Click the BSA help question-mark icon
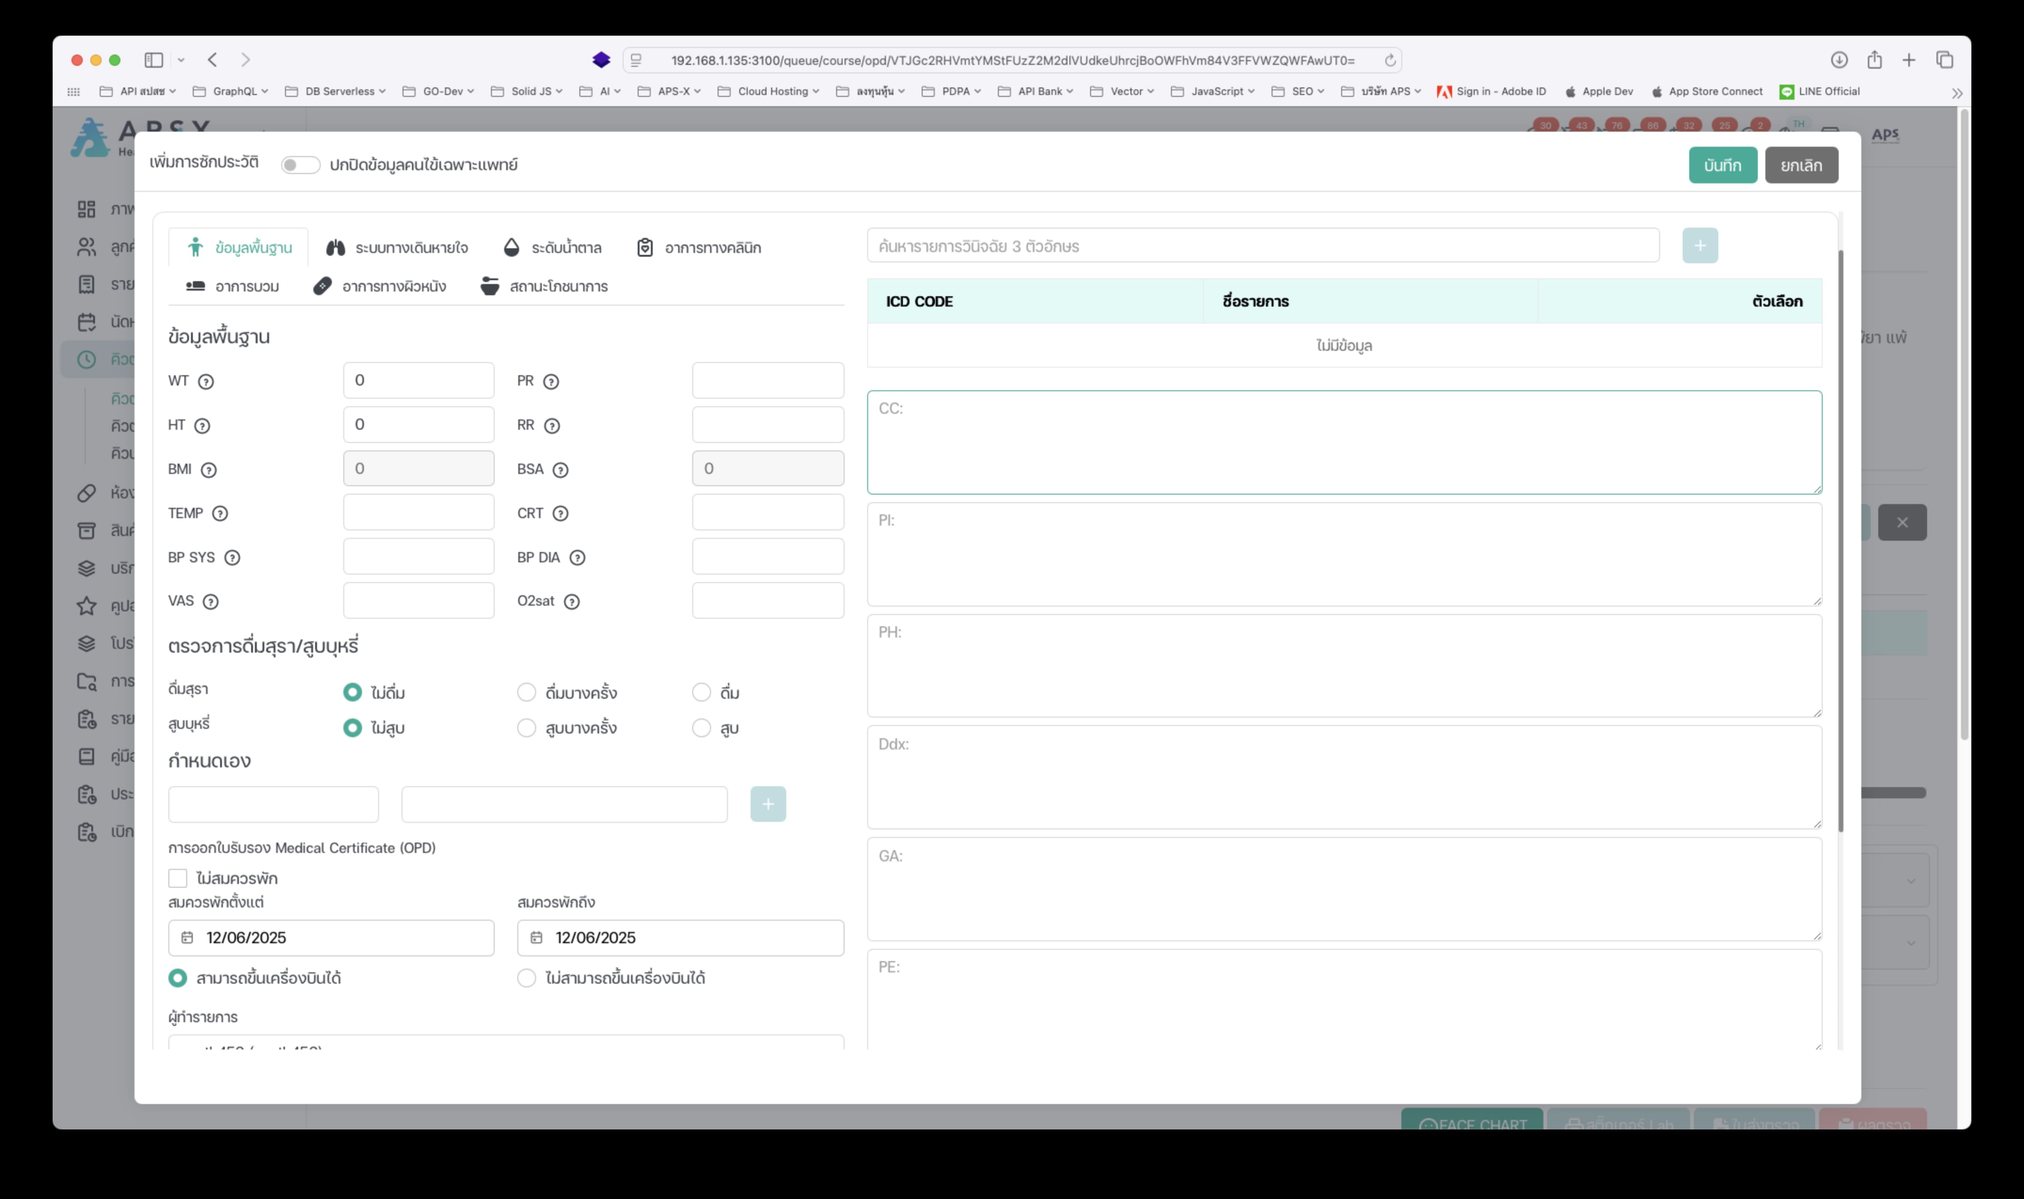Screen dimensions: 2024x1199 coord(560,469)
